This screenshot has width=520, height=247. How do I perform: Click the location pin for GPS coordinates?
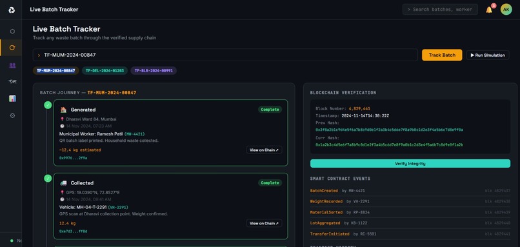click(62, 192)
